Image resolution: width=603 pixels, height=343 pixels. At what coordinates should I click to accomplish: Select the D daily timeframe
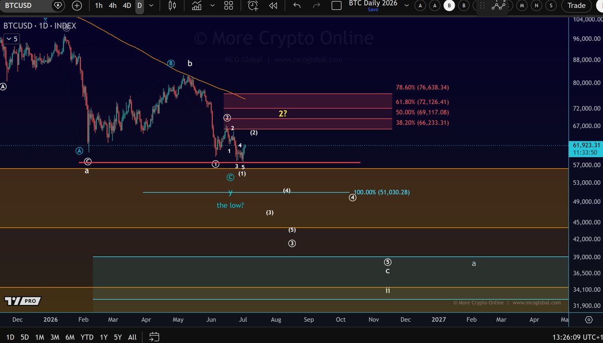point(139,6)
